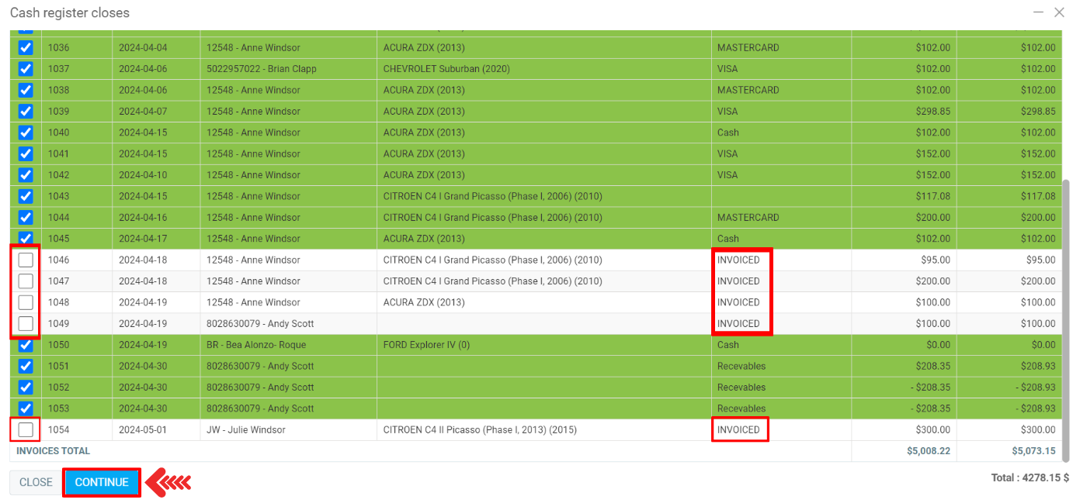Check the checkbox for invoice 1046
The height and width of the screenshot is (503, 1073).
click(26, 260)
